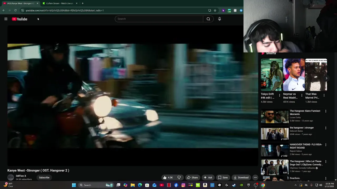Image resolution: width=337 pixels, height=189 pixels.
Task: Bookmark this page with the star icon
Action: pos(215,10)
